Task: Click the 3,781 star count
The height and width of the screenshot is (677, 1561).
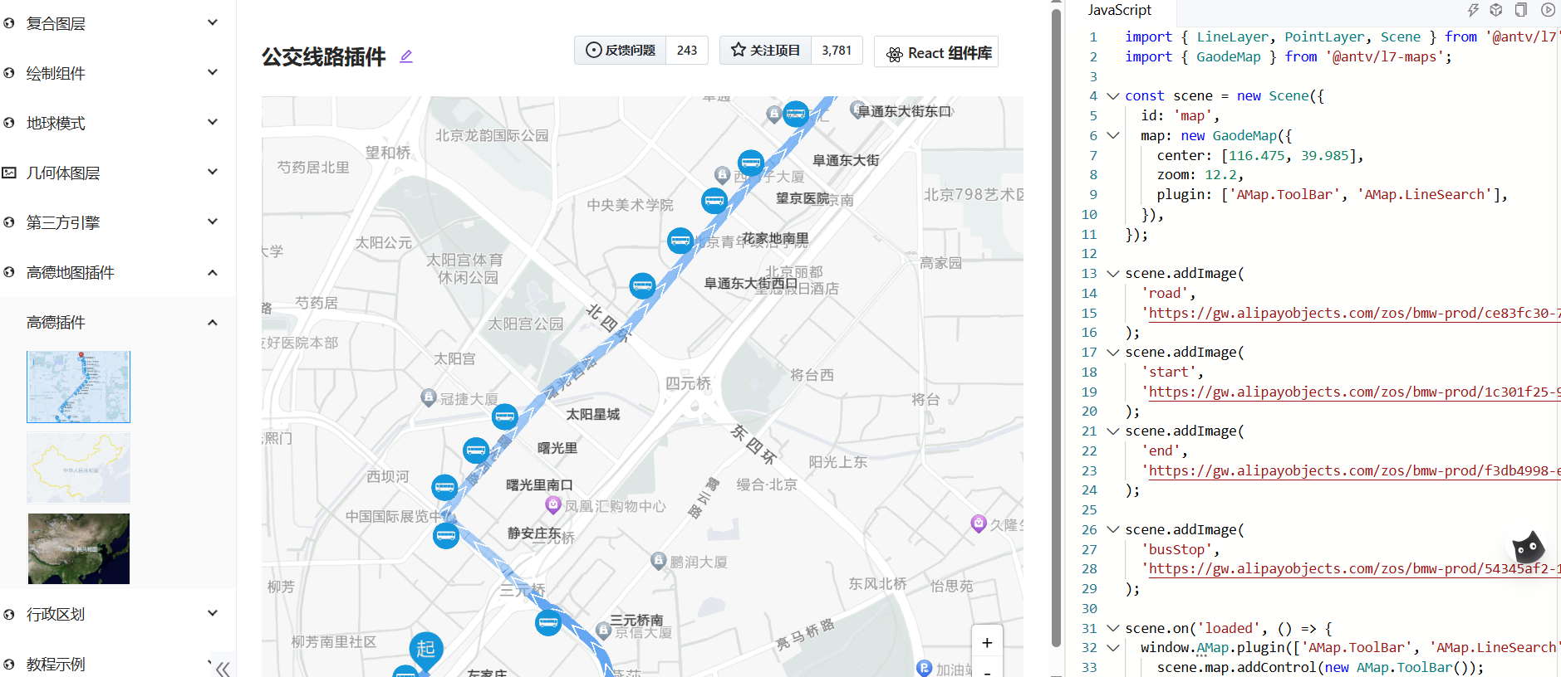Action: (837, 51)
